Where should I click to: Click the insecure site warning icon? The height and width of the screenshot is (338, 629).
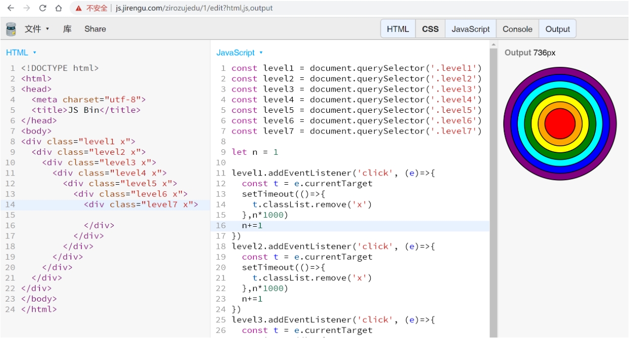coord(78,8)
